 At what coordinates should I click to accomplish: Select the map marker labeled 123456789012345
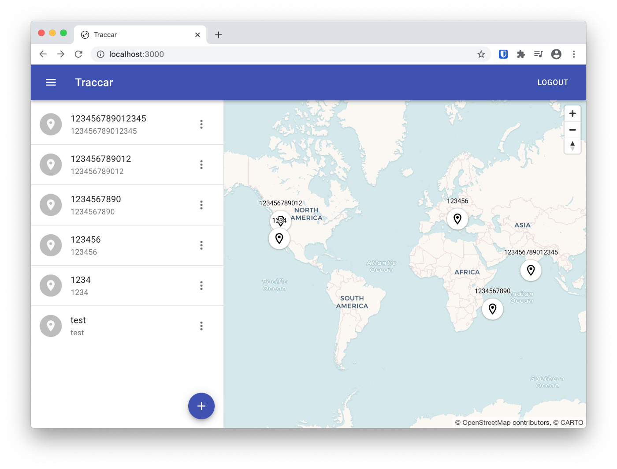click(x=531, y=270)
